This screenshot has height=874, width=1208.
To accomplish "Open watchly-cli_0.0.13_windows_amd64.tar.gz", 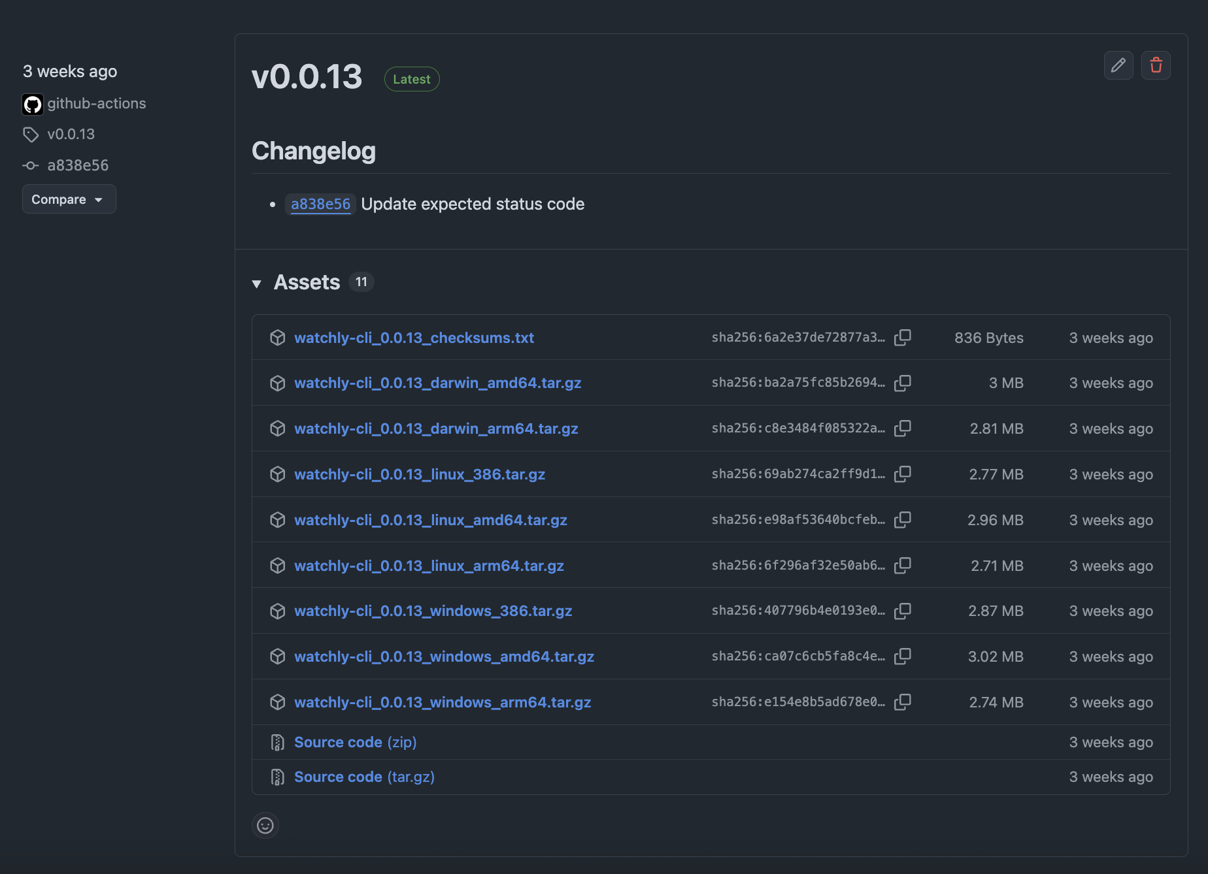I will (x=445, y=656).
